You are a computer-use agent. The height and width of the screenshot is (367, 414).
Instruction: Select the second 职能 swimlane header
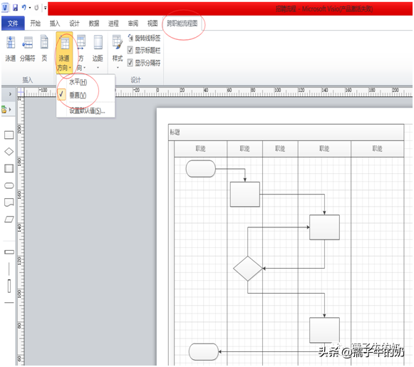(244, 149)
